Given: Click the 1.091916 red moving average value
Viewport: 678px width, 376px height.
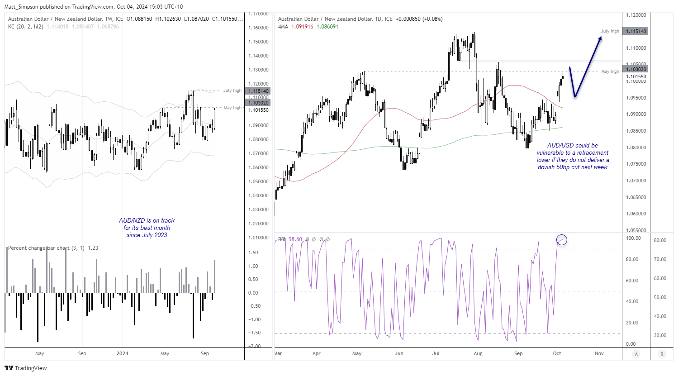Looking at the screenshot, I should point(302,27).
